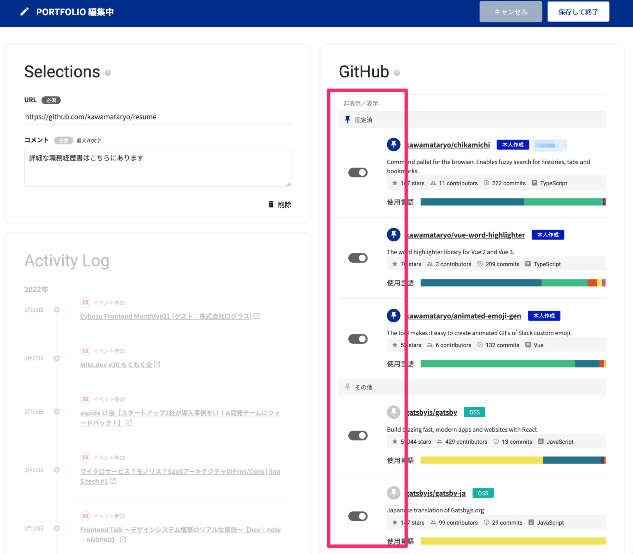Click the pin icon on kawamataryo/chikamichi repo
Screen dimensions: 633x554
pyautogui.click(x=393, y=145)
